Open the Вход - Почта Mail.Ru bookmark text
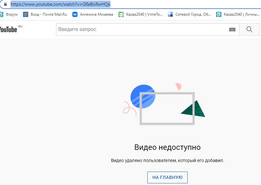Screen dimensions: 261x185 pos(49,14)
